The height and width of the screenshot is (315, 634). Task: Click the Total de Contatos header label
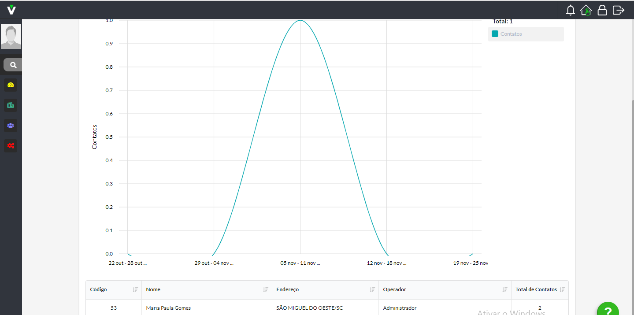(x=536, y=290)
